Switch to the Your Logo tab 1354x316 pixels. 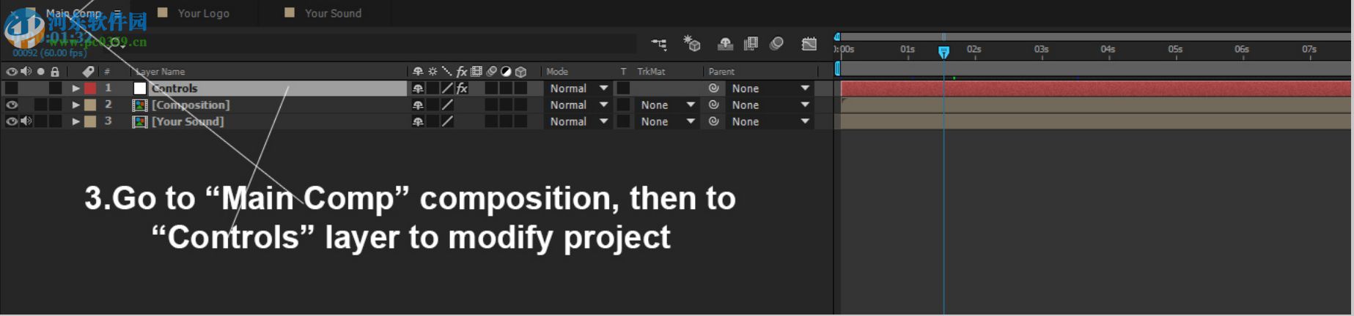pyautogui.click(x=203, y=13)
